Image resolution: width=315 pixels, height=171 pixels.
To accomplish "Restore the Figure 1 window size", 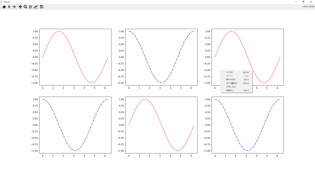I will tap(303, 2).
